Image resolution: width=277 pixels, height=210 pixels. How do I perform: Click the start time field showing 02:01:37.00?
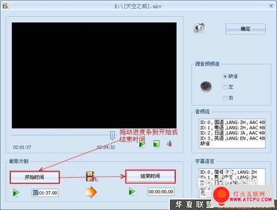pyautogui.click(x=45, y=193)
